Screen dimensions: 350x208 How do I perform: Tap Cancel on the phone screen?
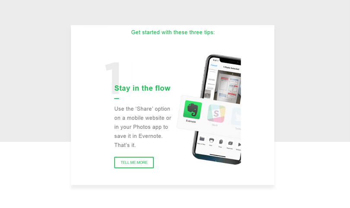pyautogui.click(x=214, y=65)
